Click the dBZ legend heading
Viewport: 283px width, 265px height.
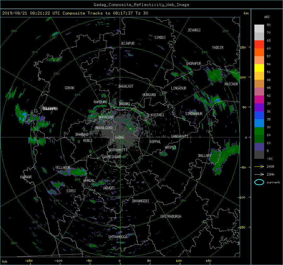(x=267, y=17)
